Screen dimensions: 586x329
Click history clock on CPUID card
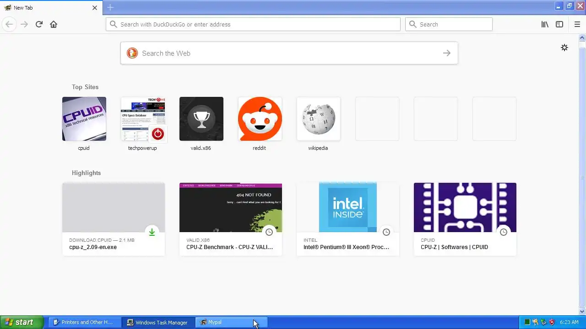504,232
